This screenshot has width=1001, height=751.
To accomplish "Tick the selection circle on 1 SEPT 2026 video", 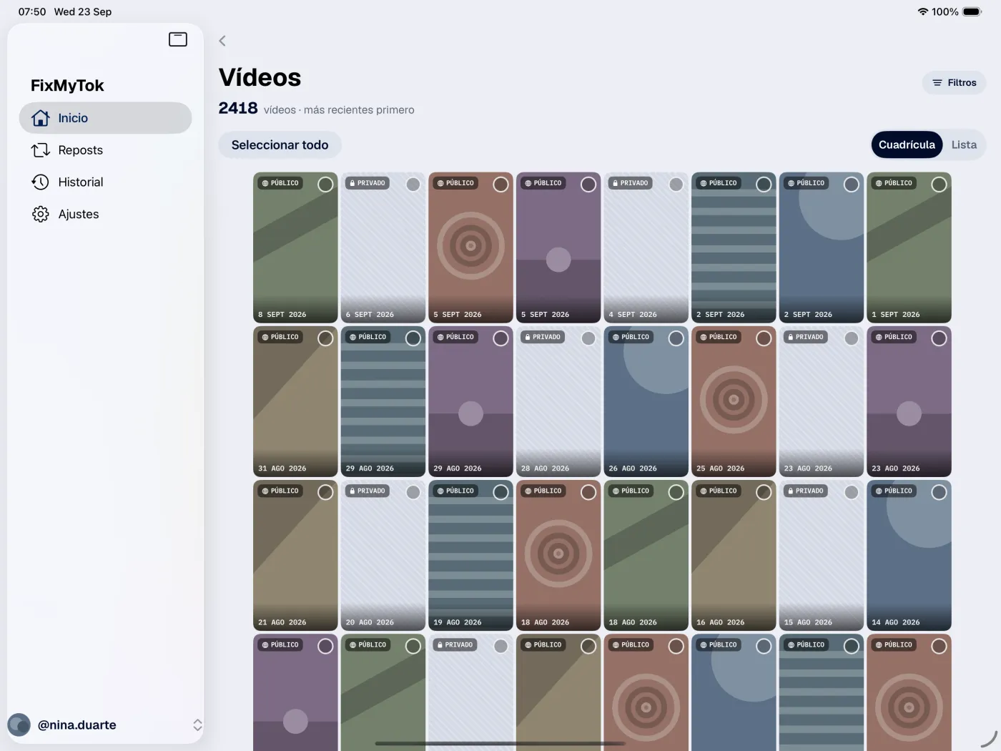I will (939, 185).
